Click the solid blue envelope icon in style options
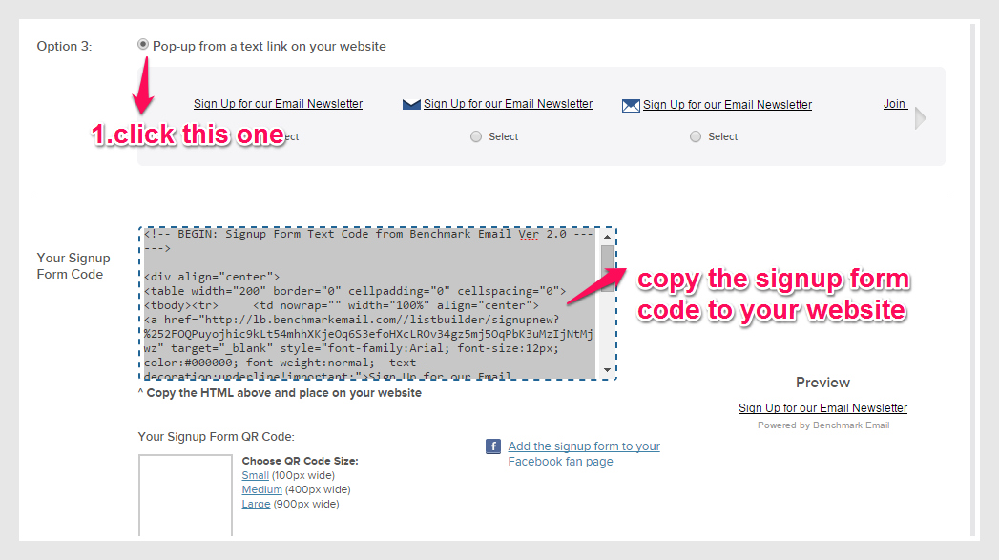The height and width of the screenshot is (560, 999). pyautogui.click(x=411, y=105)
